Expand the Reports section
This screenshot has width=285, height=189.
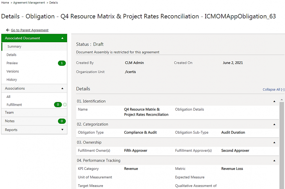tap(62, 130)
